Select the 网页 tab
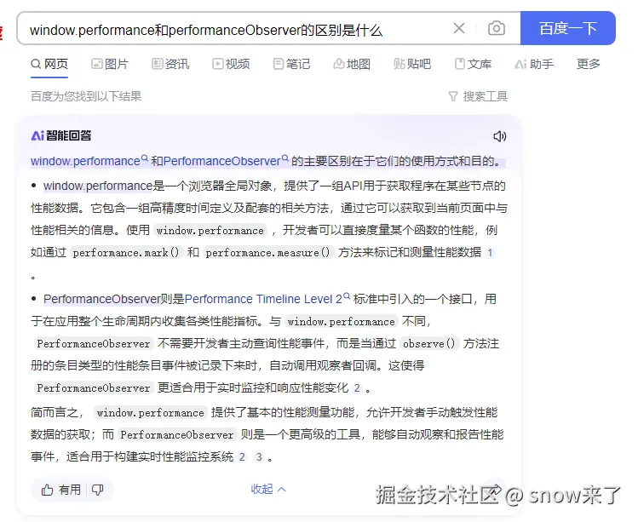638x522 pixels. pyautogui.click(x=49, y=64)
